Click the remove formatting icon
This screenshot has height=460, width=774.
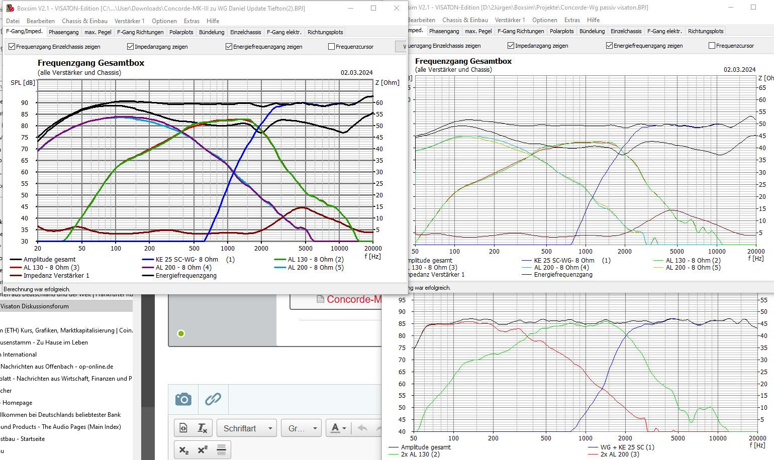[202, 428]
